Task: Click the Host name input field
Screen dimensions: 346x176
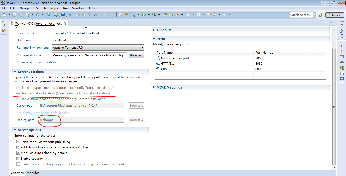Action: 98,40
